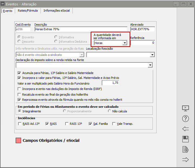This screenshot has width=195, height=168.
Task: Toggle the RAIS 13º incidence checkbox
Action: tap(67, 124)
